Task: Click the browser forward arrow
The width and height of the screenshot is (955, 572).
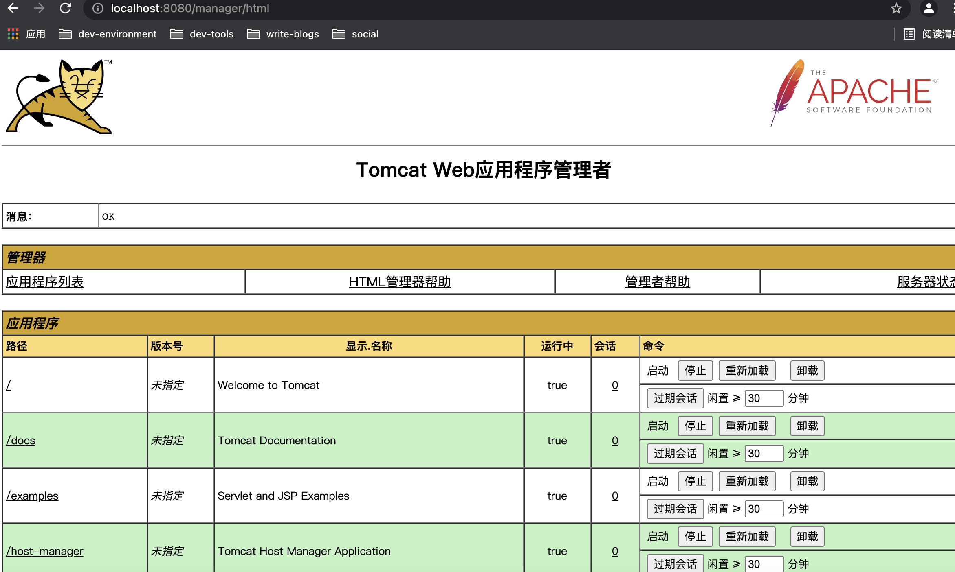Action: coord(39,8)
